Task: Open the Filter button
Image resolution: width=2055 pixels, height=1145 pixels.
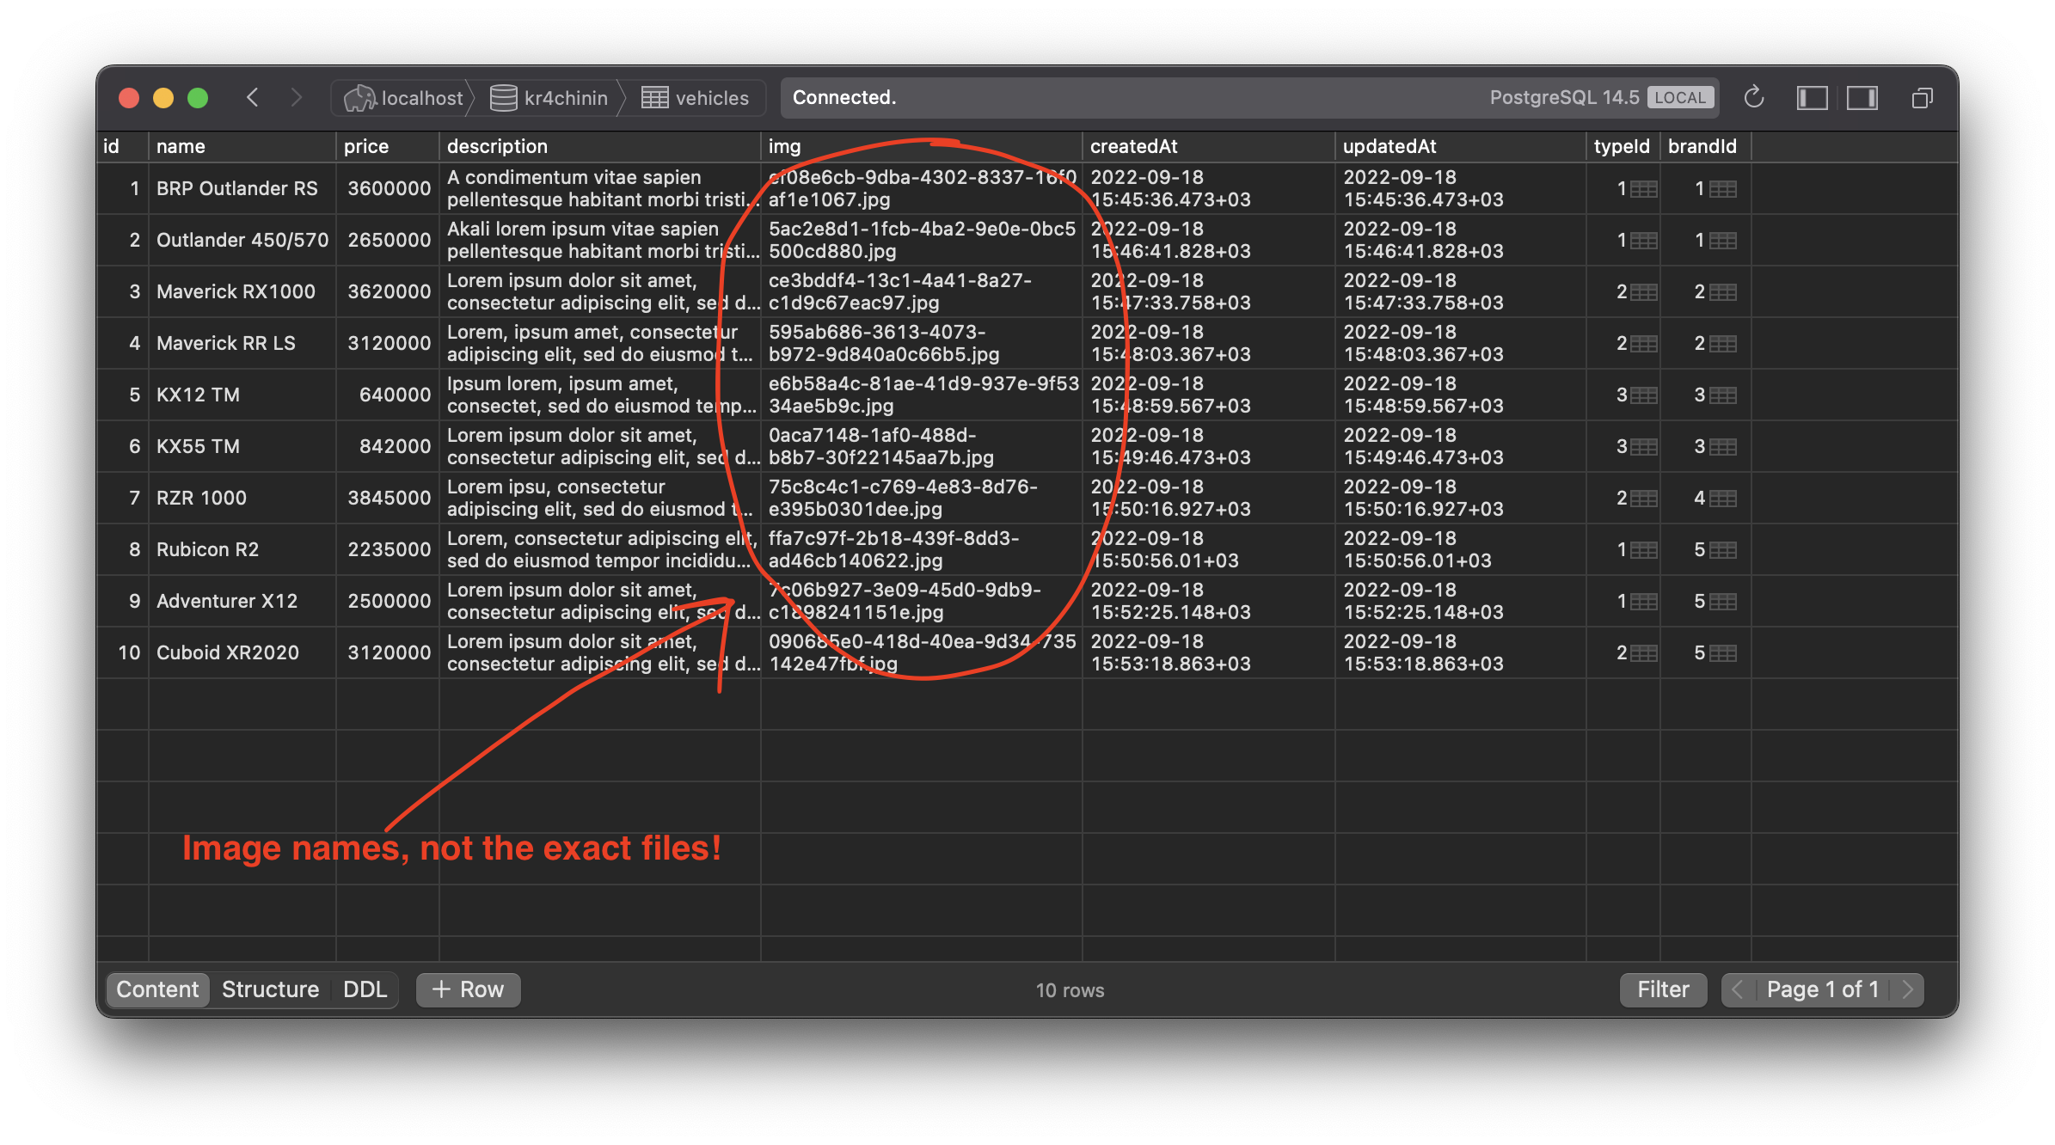Action: click(x=1662, y=989)
